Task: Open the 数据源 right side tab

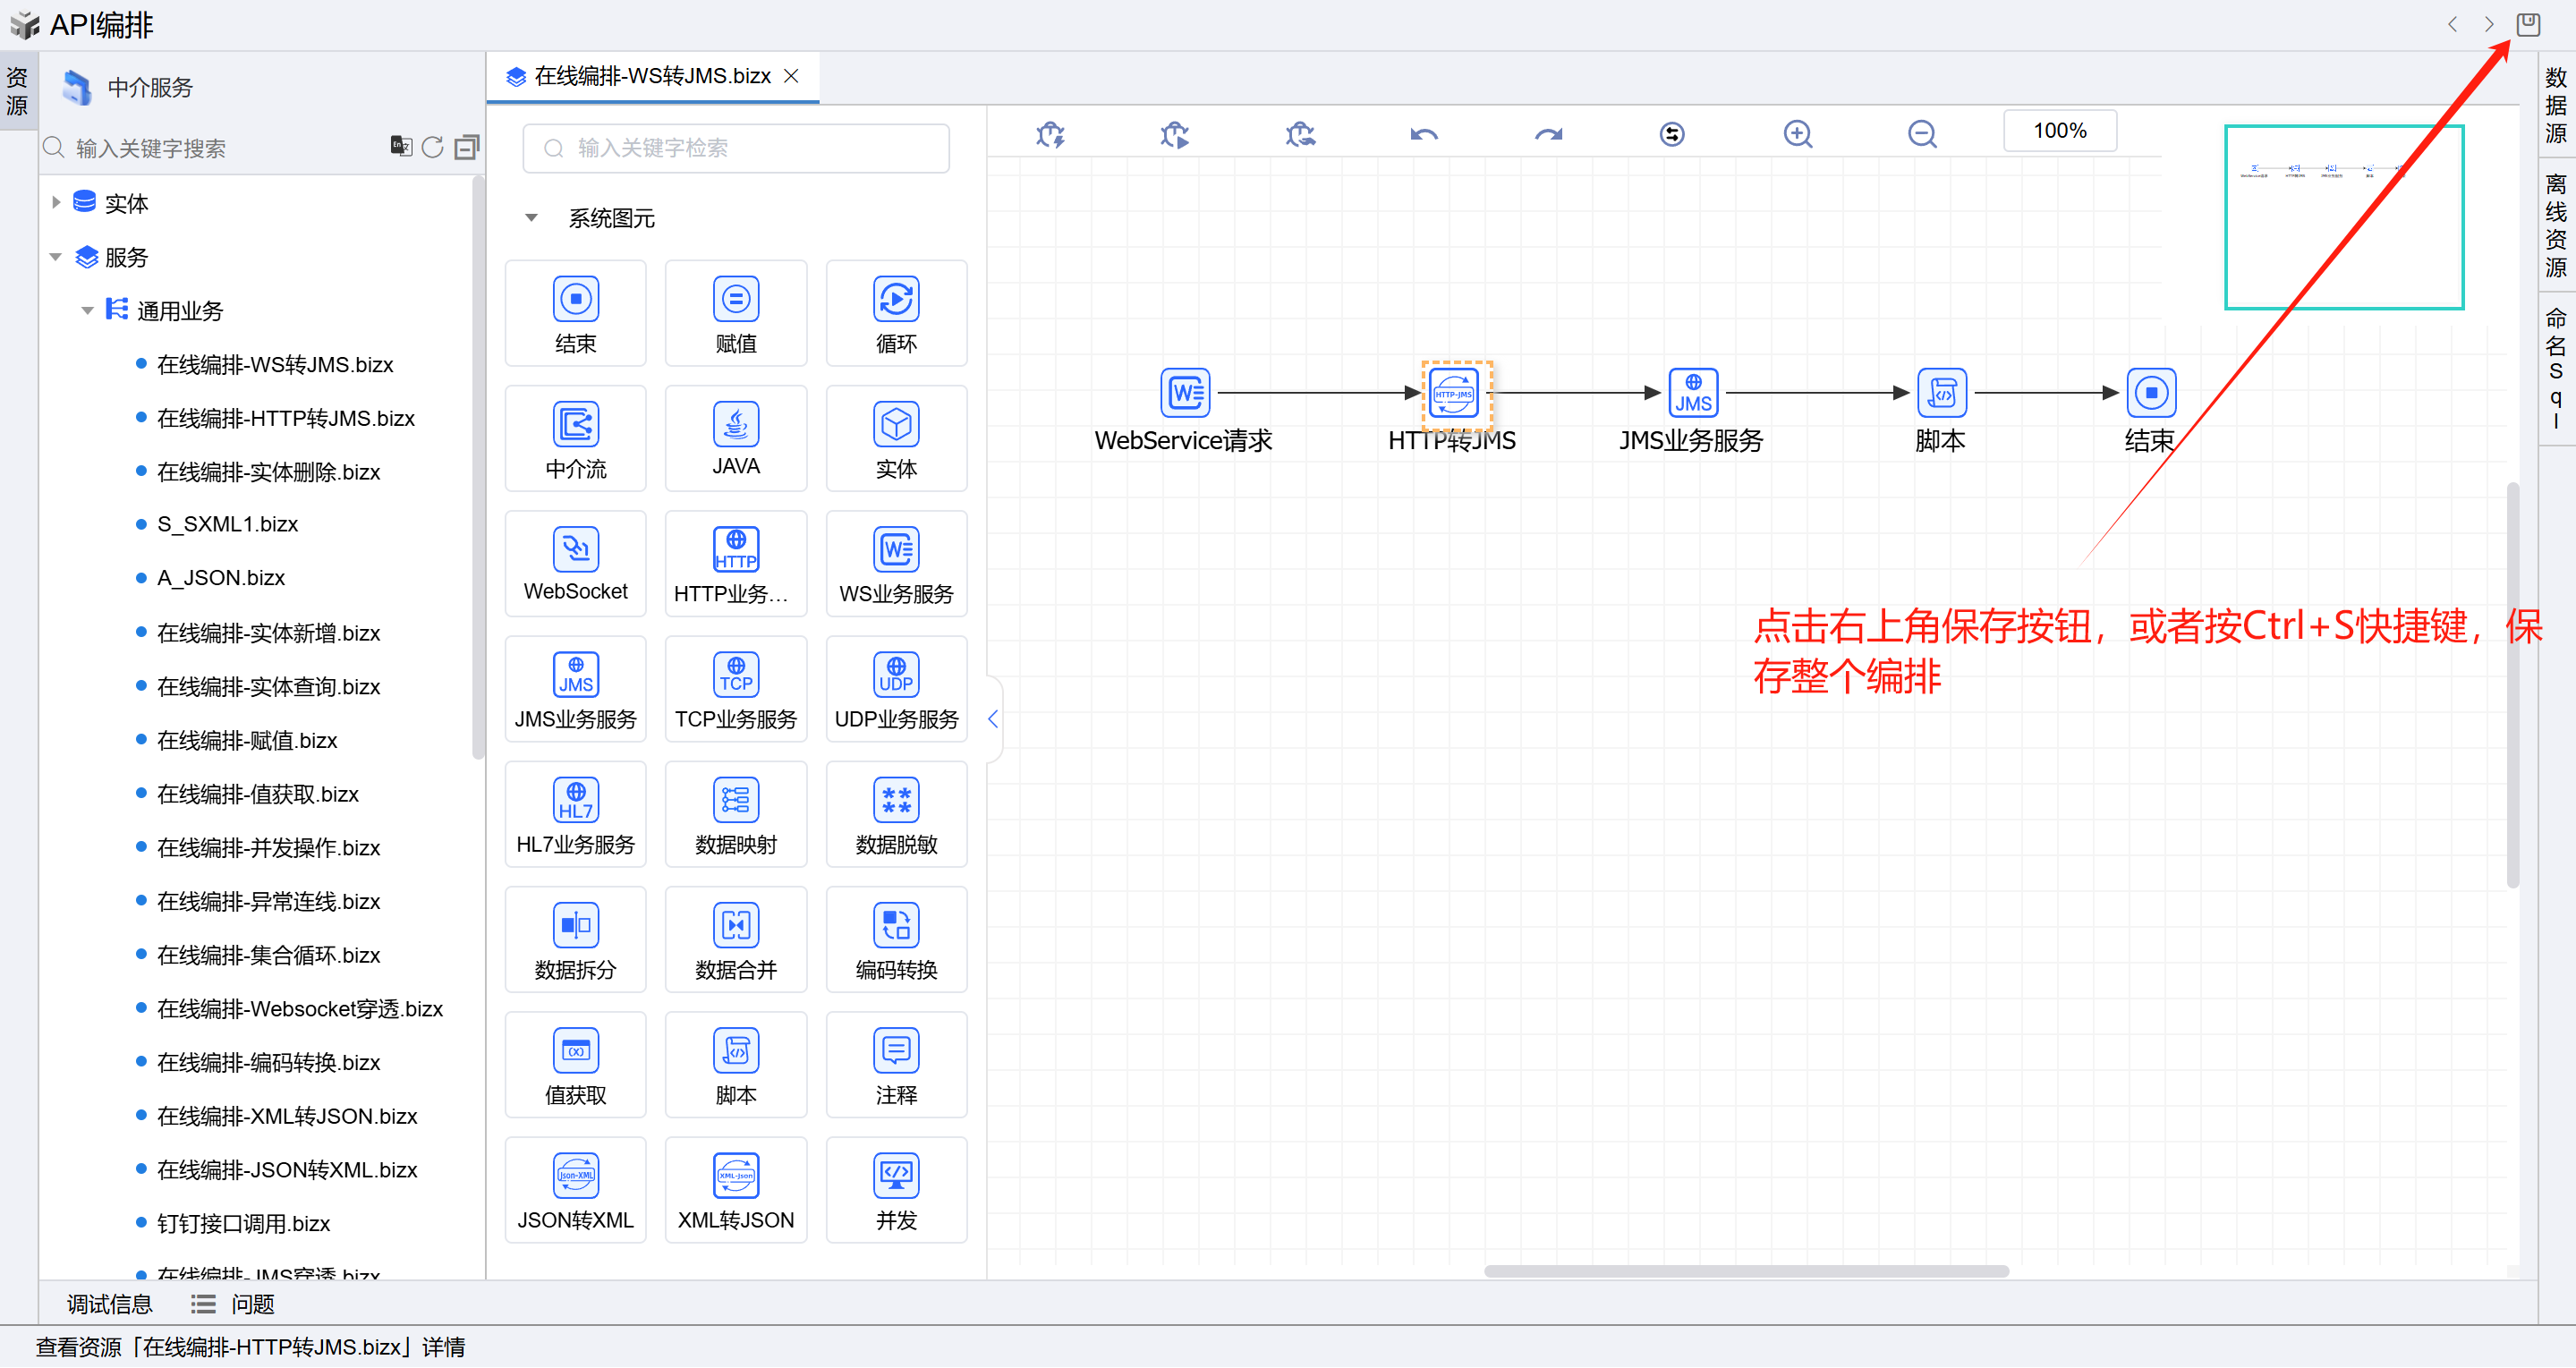Action: click(x=2555, y=105)
